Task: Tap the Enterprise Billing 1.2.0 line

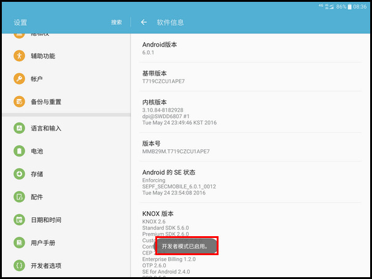Action: (x=169, y=259)
